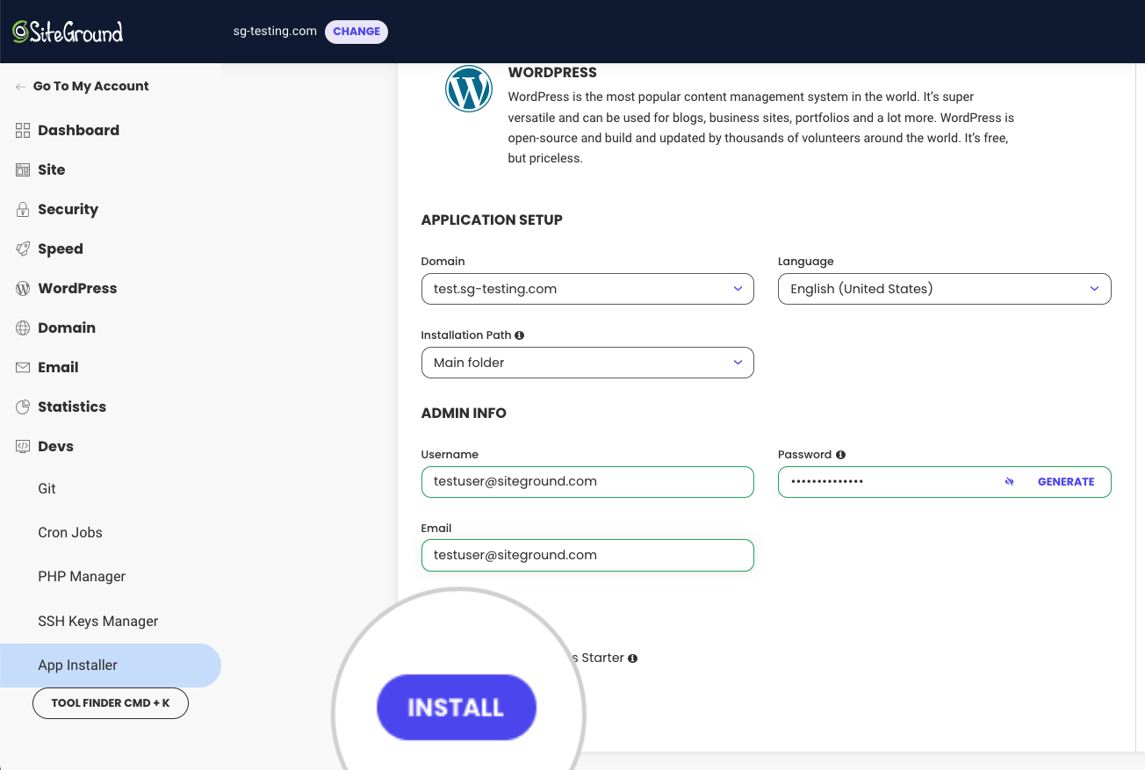Viewport: 1145px width, 770px height.
Task: Click the Site layout icon
Action: [x=23, y=169]
